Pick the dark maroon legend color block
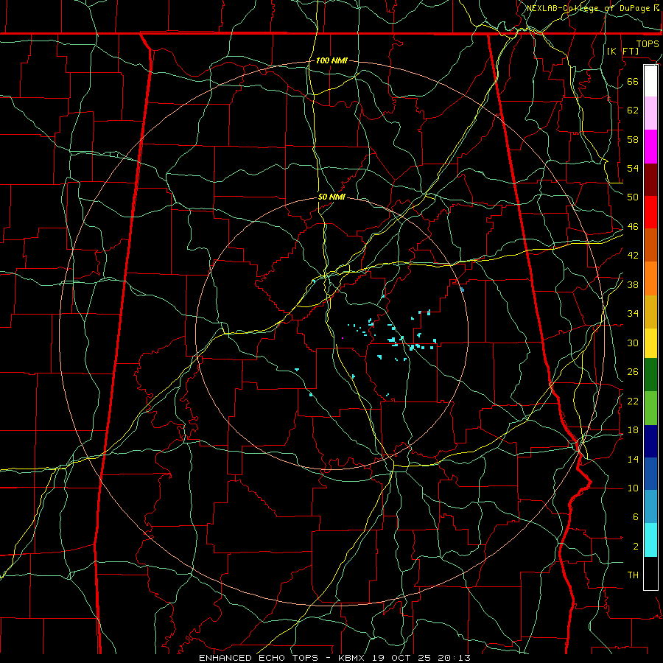This screenshot has height=663, width=663. coord(650,180)
